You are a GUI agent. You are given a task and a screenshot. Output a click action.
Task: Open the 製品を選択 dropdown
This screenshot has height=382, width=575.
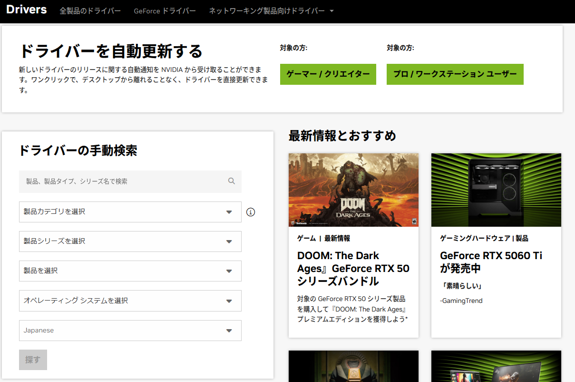[x=130, y=271]
